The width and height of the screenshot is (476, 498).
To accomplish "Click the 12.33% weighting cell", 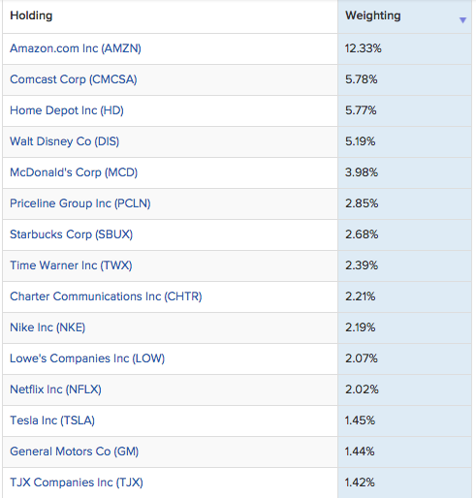I will tap(404, 48).
